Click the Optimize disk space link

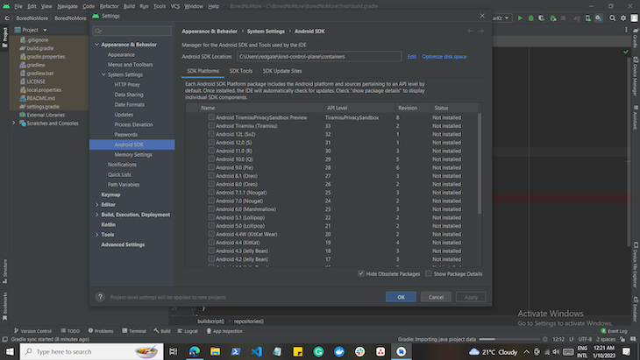444,56
